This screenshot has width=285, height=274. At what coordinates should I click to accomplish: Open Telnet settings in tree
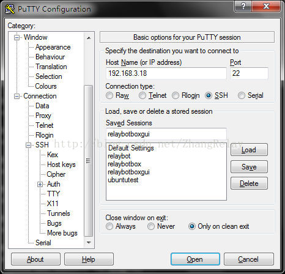[45, 125]
